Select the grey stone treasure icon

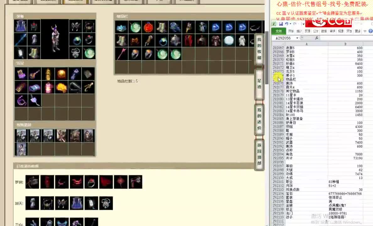tap(88, 74)
